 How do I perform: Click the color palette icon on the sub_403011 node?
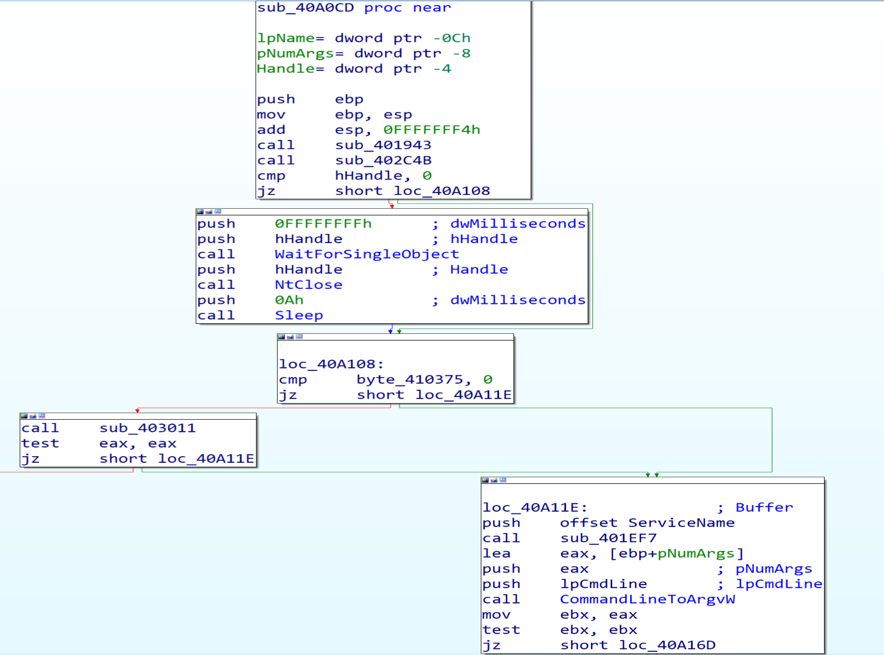pyautogui.click(x=24, y=416)
